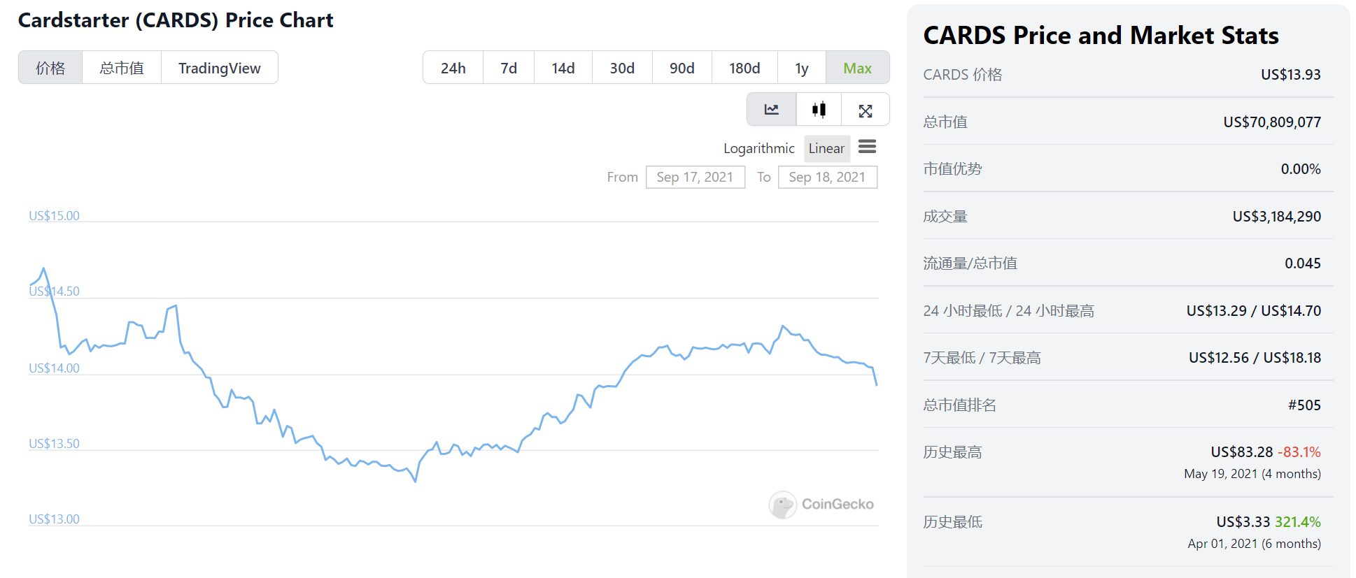Click the US$13.50 axis label
Viewport: 1356px width, 578px height.
tap(54, 443)
